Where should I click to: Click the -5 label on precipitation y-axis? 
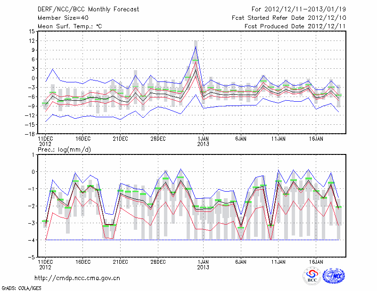coord(32,258)
